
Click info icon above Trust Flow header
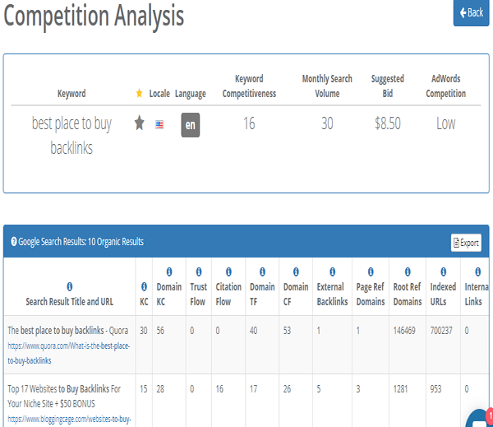199,272
